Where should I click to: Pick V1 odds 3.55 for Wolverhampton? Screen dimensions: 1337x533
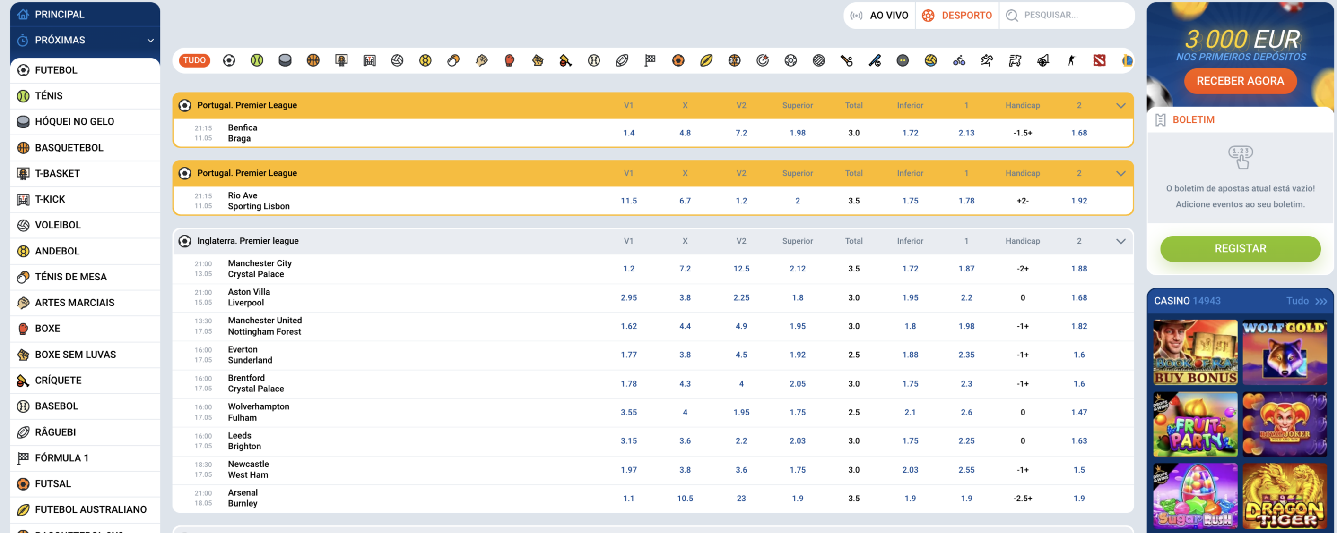628,412
